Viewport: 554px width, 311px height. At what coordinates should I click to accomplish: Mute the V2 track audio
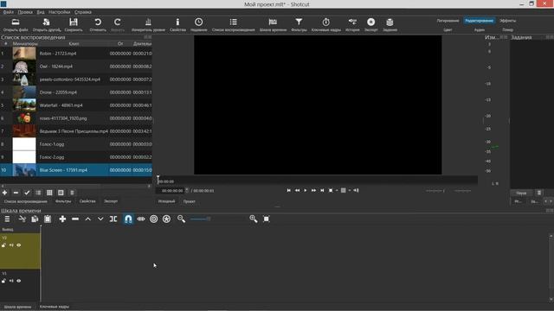(x=11, y=245)
